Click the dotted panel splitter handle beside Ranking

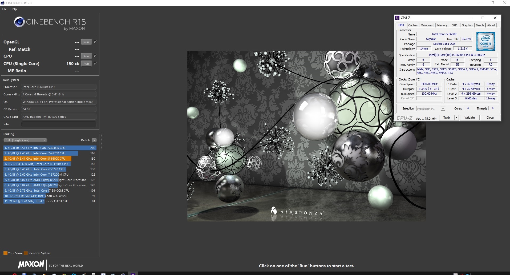point(102,142)
